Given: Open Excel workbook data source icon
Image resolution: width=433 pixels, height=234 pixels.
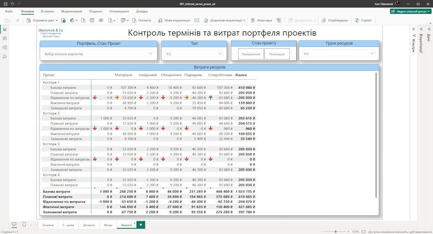Looking at the screenshot, I should pos(63,20).
